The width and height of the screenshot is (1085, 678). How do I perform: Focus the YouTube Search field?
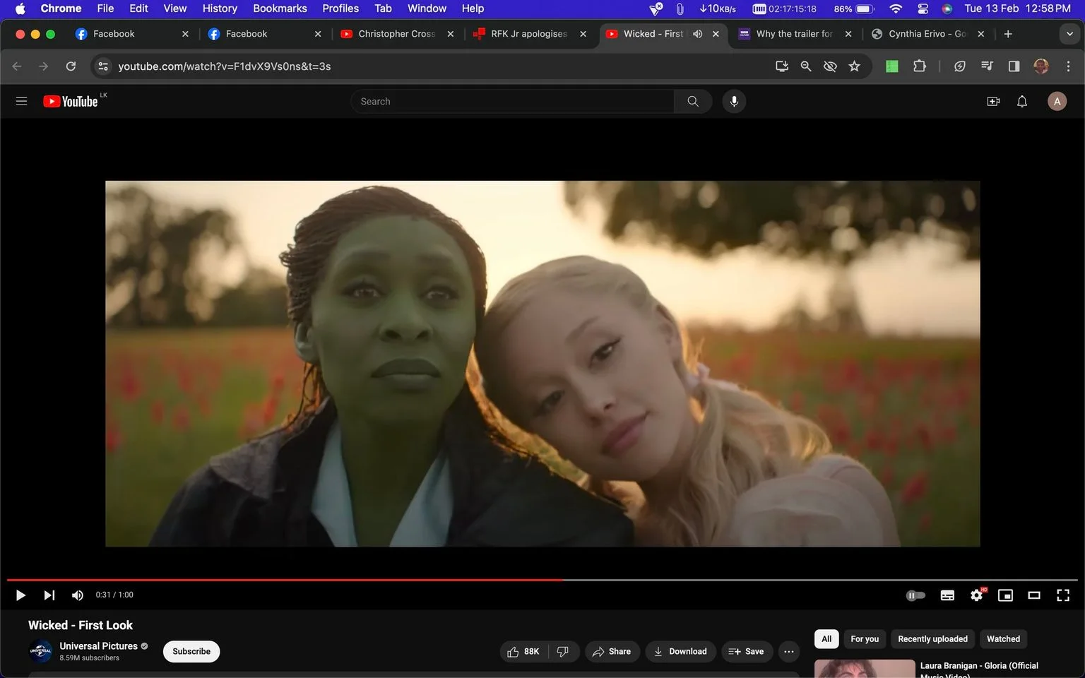pos(512,101)
